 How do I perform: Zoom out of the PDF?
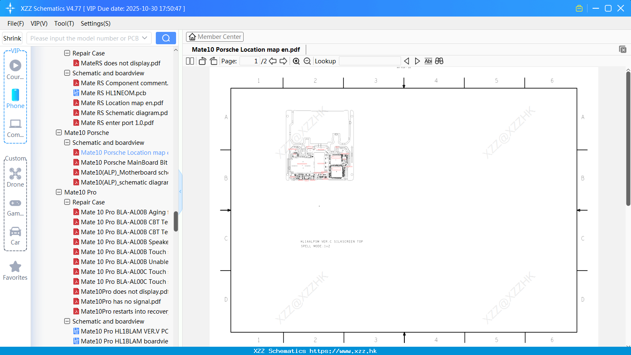click(307, 61)
